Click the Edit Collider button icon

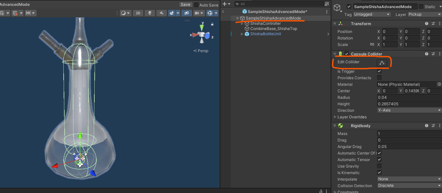point(382,63)
